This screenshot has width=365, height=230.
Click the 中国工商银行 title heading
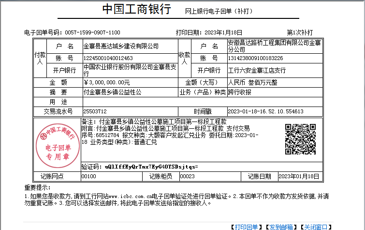pyautogui.click(x=137, y=10)
